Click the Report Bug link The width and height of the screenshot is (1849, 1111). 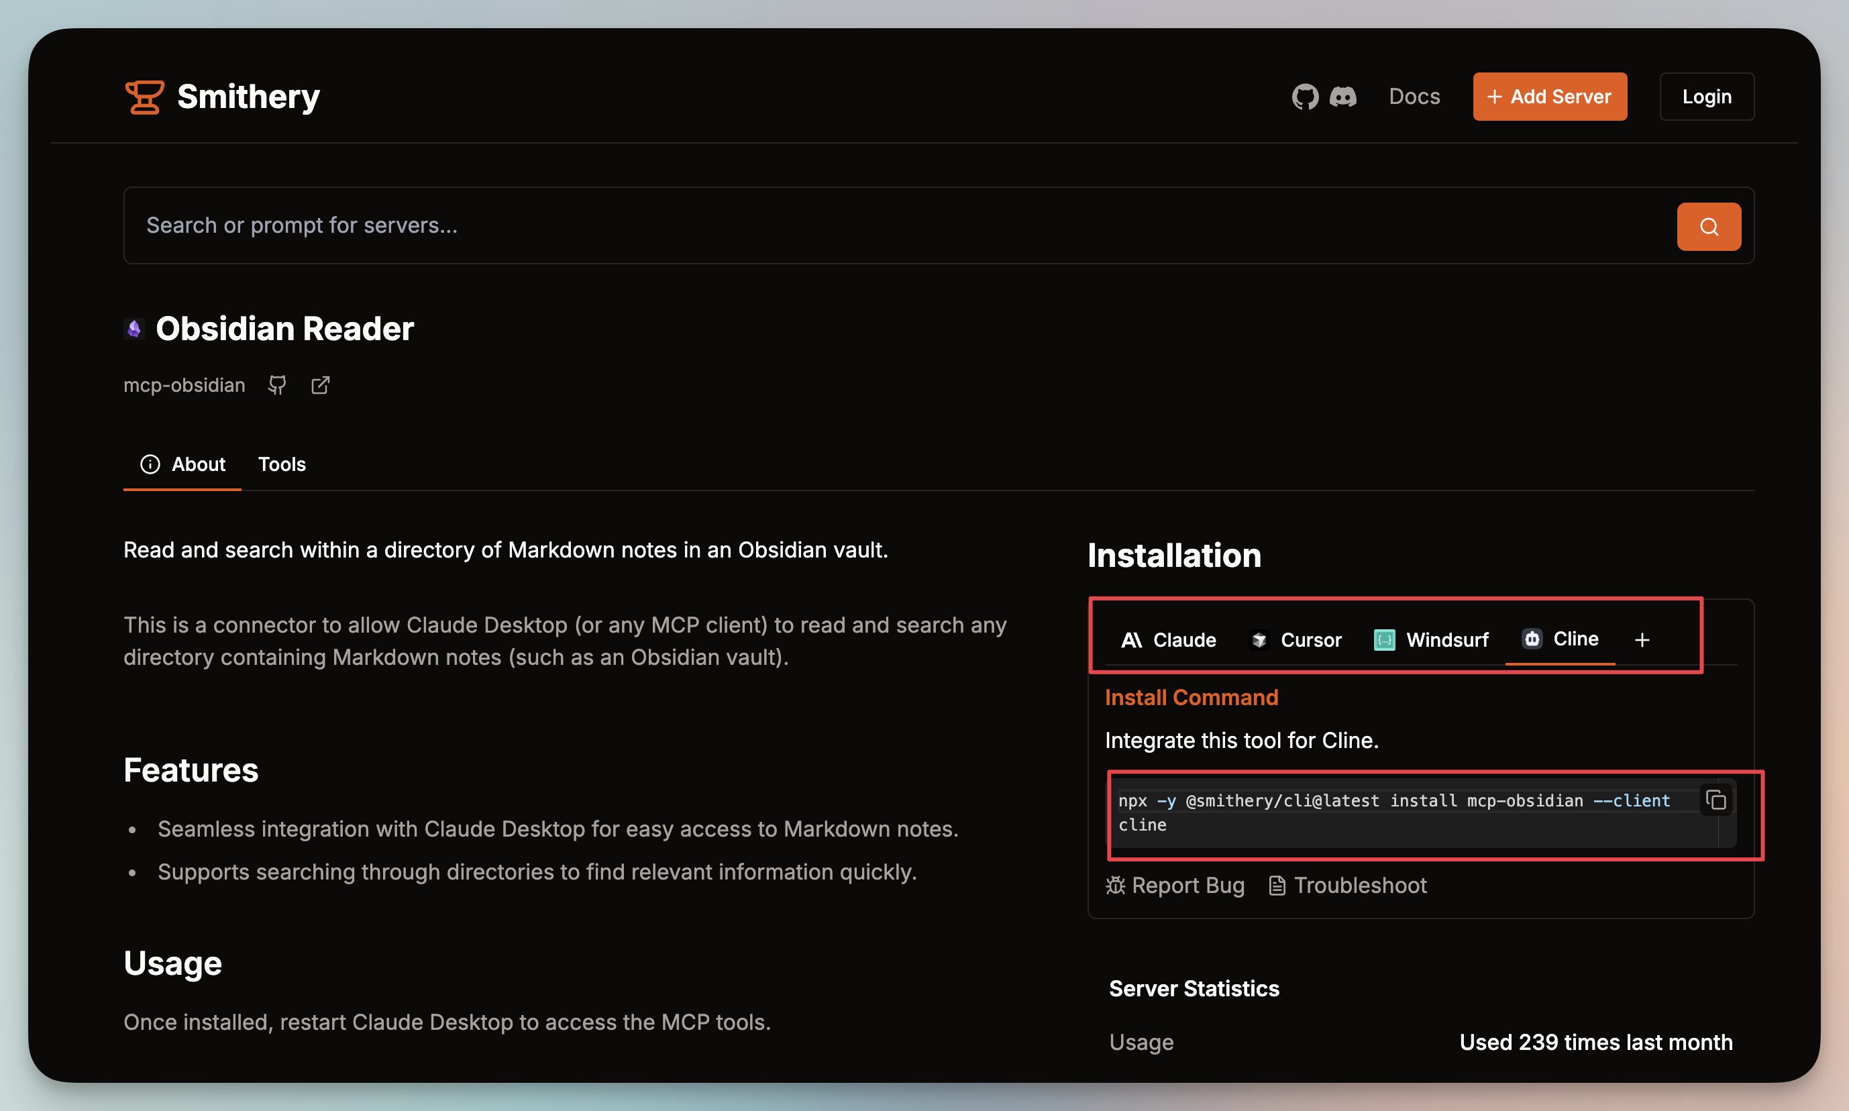coord(1175,886)
